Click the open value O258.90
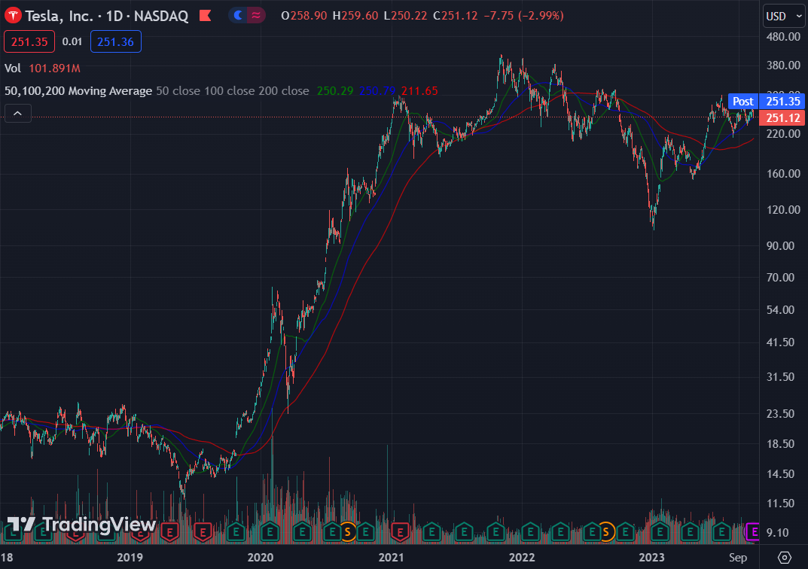The width and height of the screenshot is (808, 569). 304,16
